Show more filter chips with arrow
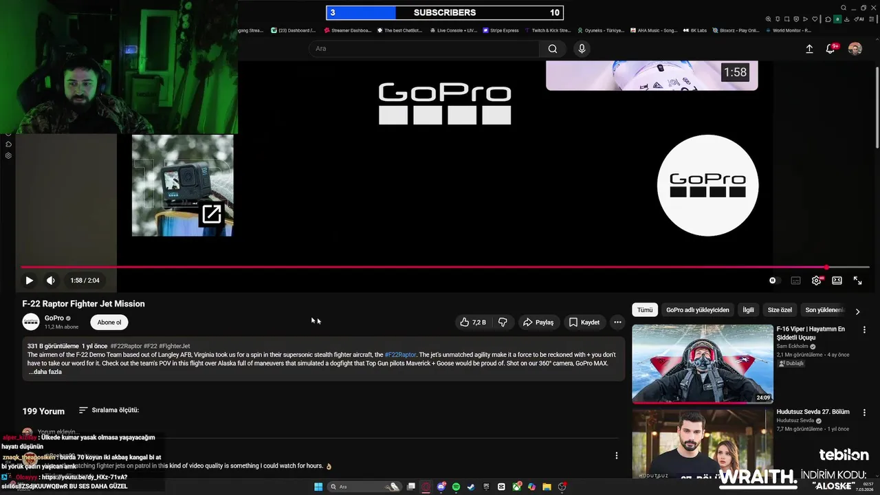Image resolution: width=880 pixels, height=495 pixels. tap(857, 311)
